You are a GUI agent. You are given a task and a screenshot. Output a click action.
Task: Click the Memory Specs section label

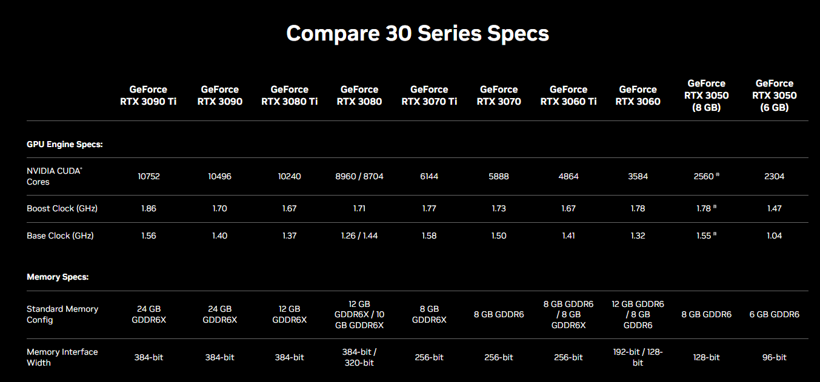58,277
